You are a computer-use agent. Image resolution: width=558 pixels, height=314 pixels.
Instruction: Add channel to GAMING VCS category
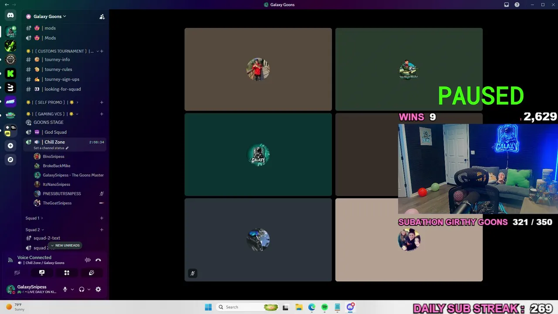click(x=102, y=114)
